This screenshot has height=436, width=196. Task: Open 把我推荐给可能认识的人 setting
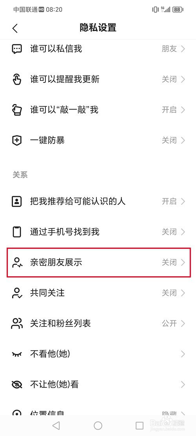(98, 201)
